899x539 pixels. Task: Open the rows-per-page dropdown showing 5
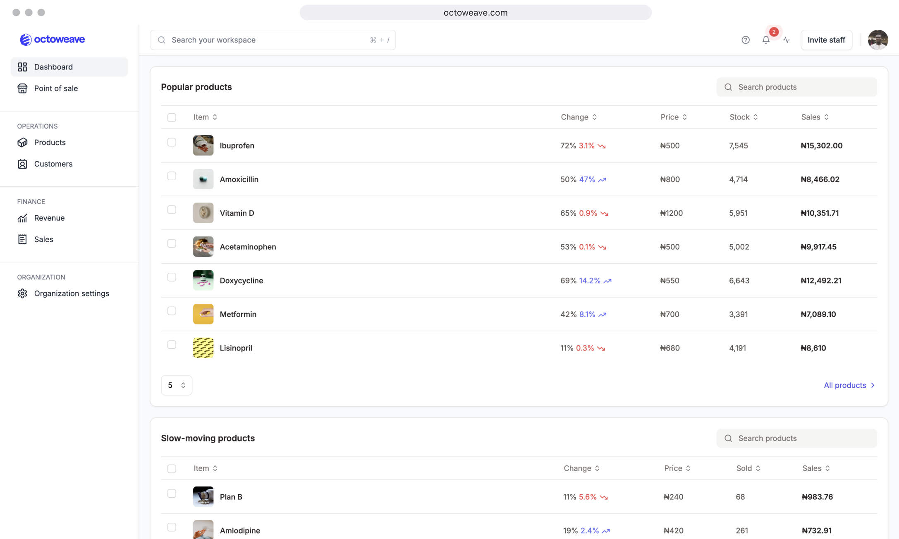[x=177, y=385]
